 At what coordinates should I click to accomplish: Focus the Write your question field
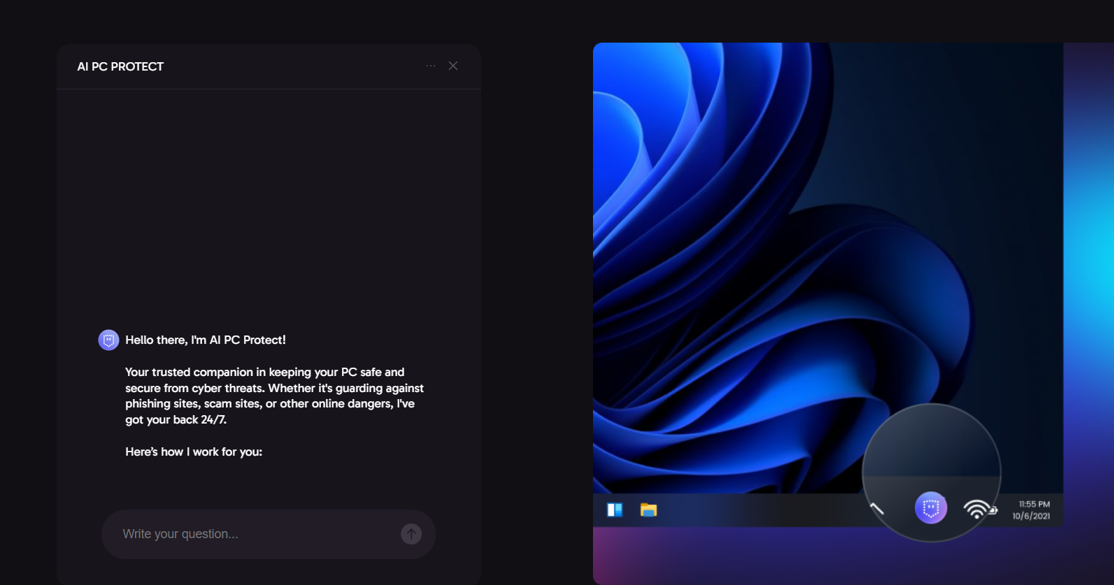[255, 534]
